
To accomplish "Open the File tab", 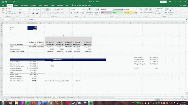I will tap(3, 5).
